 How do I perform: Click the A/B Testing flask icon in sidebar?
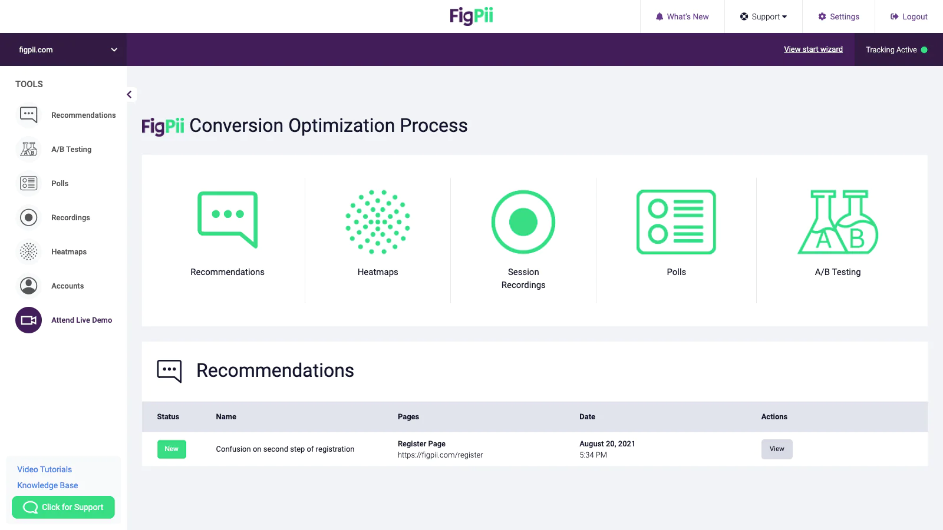(x=28, y=149)
